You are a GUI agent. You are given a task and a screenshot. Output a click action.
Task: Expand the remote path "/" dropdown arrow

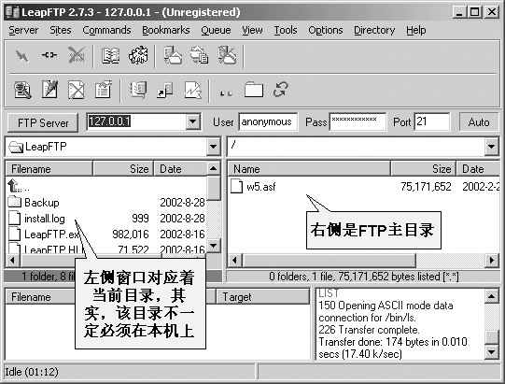pyautogui.click(x=491, y=147)
